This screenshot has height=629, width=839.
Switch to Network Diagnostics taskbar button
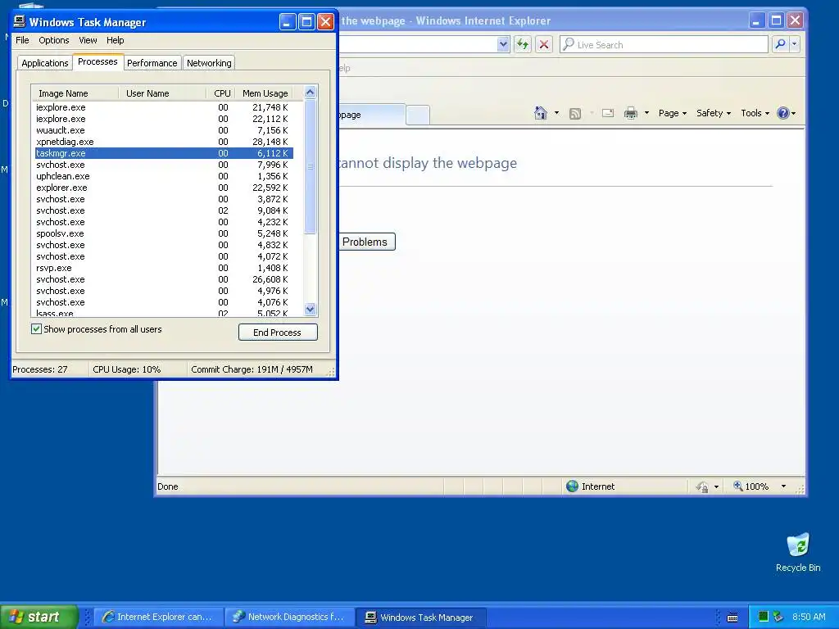tap(289, 617)
